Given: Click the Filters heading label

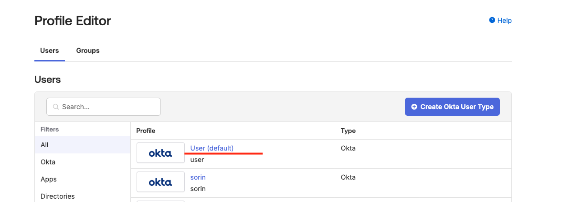Looking at the screenshot, I should click(x=50, y=129).
